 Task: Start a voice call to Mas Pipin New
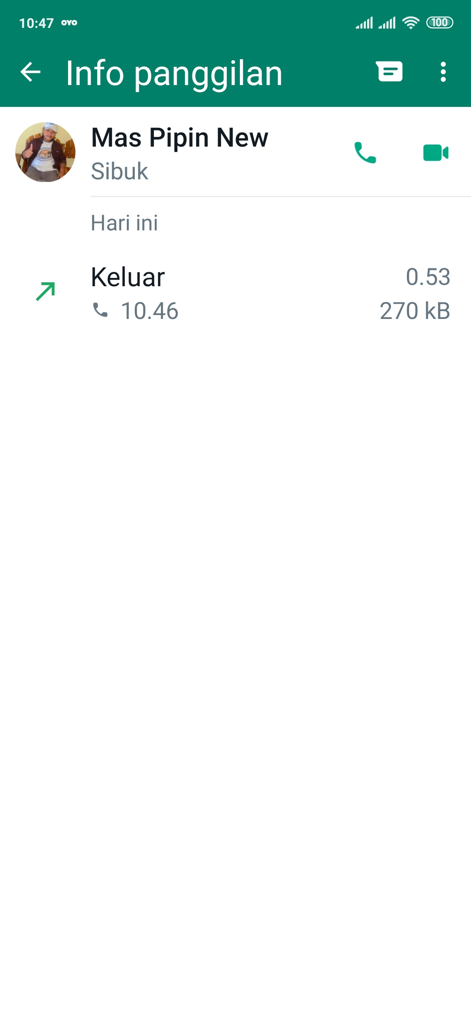click(x=365, y=153)
